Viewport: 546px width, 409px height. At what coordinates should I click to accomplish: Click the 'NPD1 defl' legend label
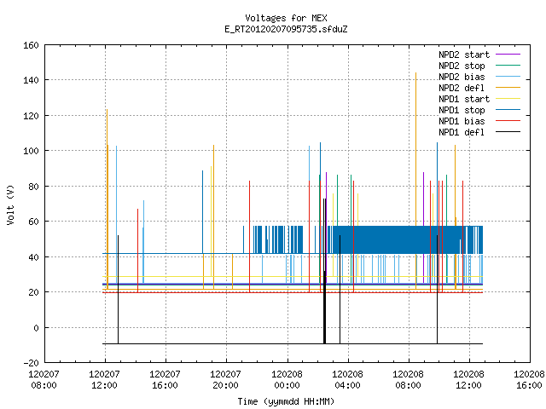click(462, 132)
